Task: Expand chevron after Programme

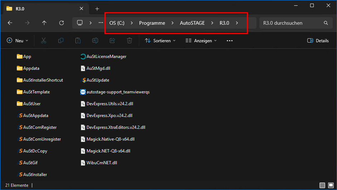Action: 172,23
